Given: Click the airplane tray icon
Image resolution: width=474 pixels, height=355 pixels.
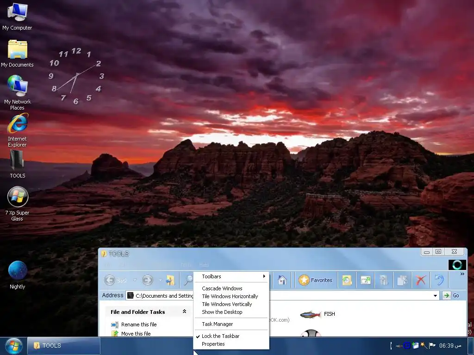Looking at the screenshot, I should point(399,346).
